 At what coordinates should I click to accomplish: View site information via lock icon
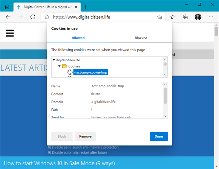coord(47,17)
